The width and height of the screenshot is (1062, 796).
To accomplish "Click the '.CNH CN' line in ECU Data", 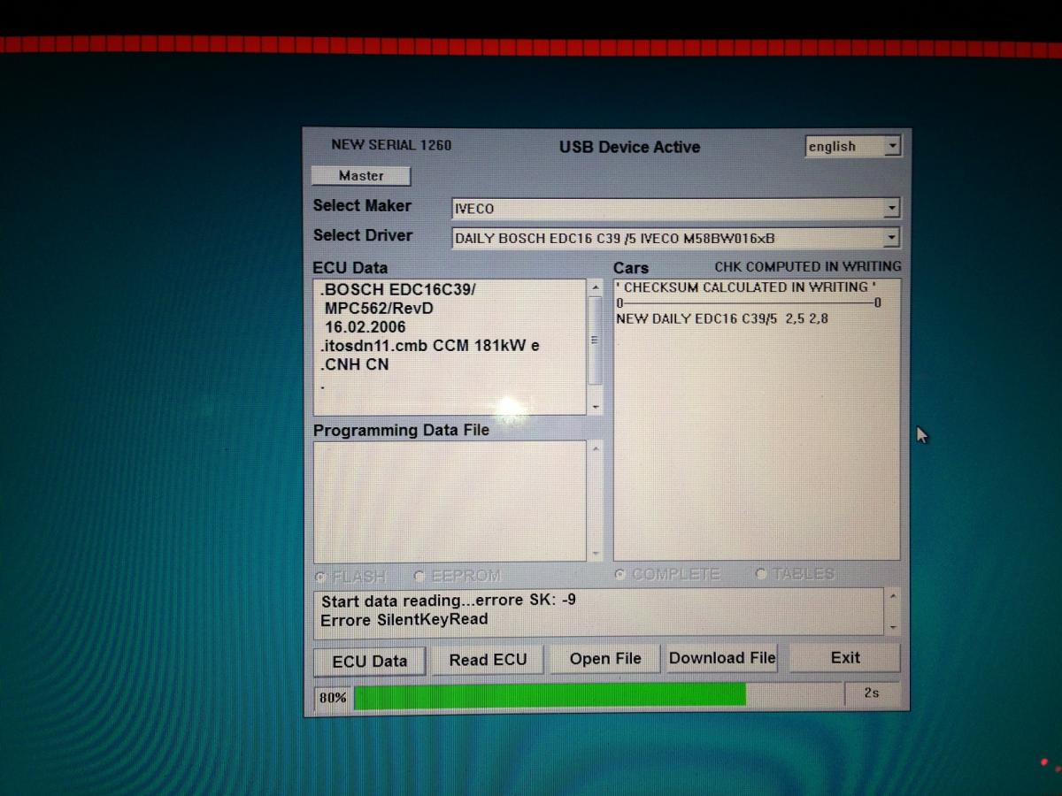I will (354, 364).
